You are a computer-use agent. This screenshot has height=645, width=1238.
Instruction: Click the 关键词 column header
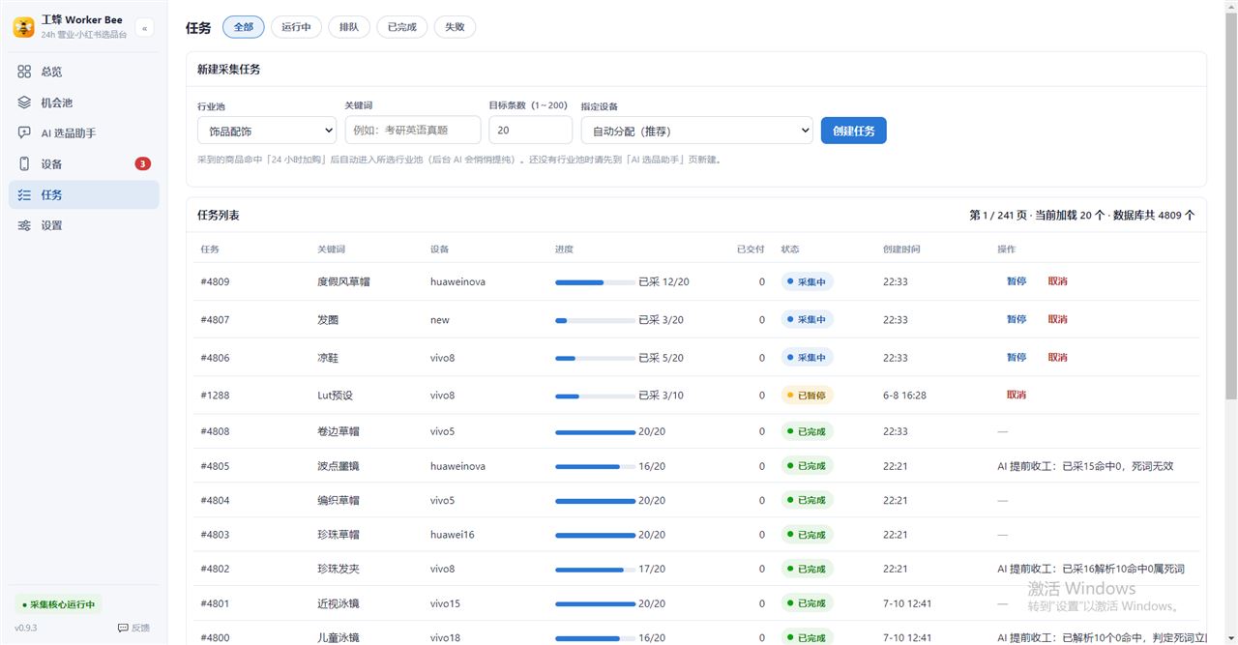click(x=331, y=249)
